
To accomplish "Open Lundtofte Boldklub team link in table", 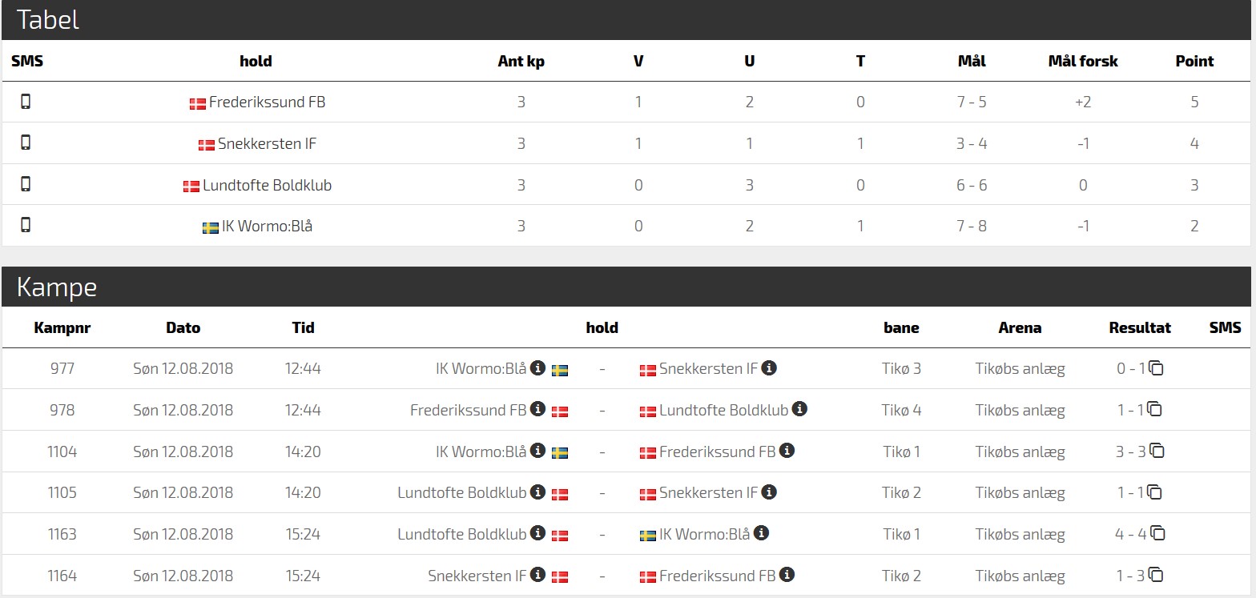I will (x=267, y=185).
